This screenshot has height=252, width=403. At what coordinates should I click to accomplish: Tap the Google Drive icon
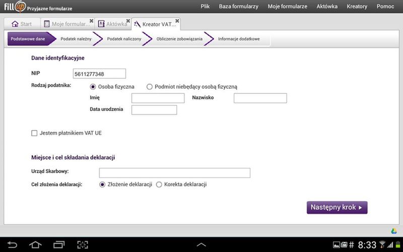coord(394,231)
